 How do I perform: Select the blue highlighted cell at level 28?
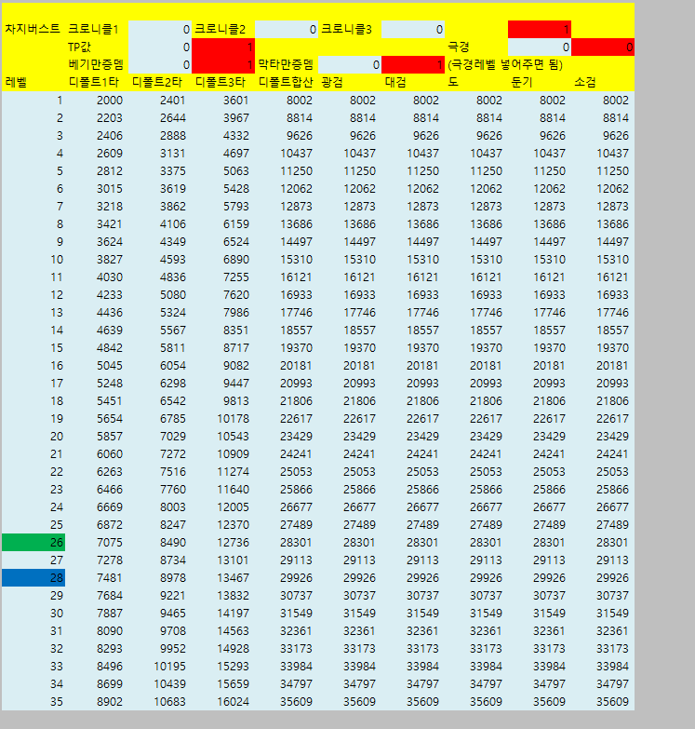[33, 577]
